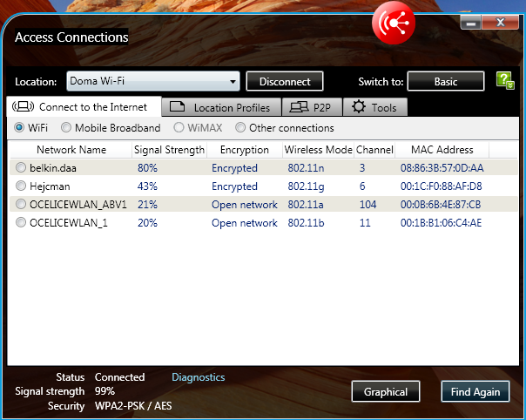The height and width of the screenshot is (420, 526).
Task: Select the Other connections radio button
Action: (x=240, y=128)
